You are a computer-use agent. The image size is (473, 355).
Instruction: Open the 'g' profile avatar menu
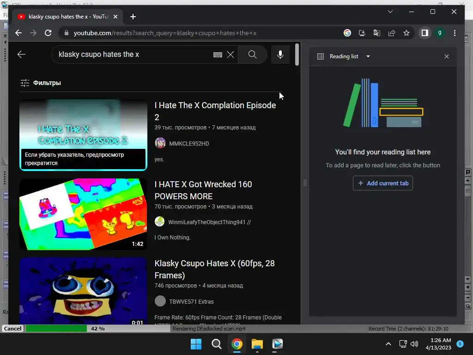440,33
